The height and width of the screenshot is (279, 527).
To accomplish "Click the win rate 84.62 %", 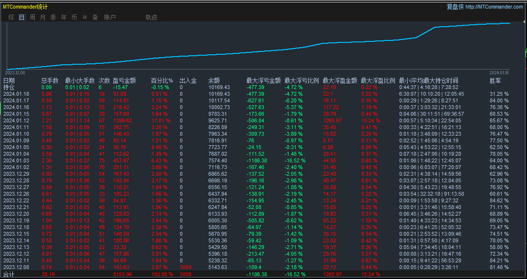I will pos(499,200).
